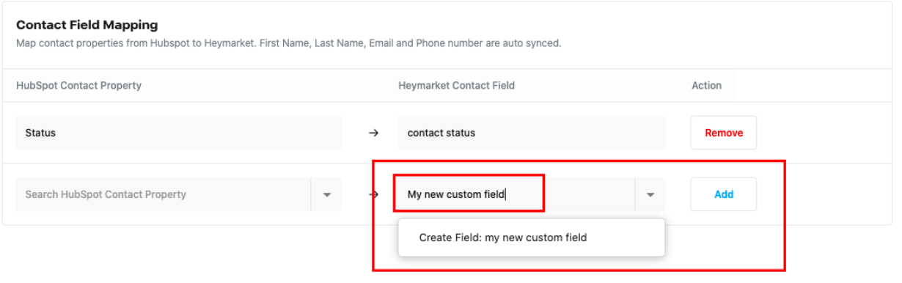Select 'Create Field: my new custom field' option
Viewport: 902px width, 283px height.
click(x=532, y=238)
